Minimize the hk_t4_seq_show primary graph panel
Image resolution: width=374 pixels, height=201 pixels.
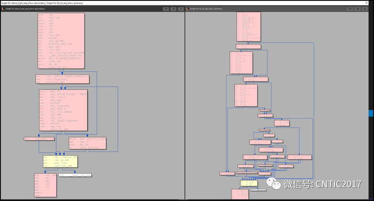[350, 9]
